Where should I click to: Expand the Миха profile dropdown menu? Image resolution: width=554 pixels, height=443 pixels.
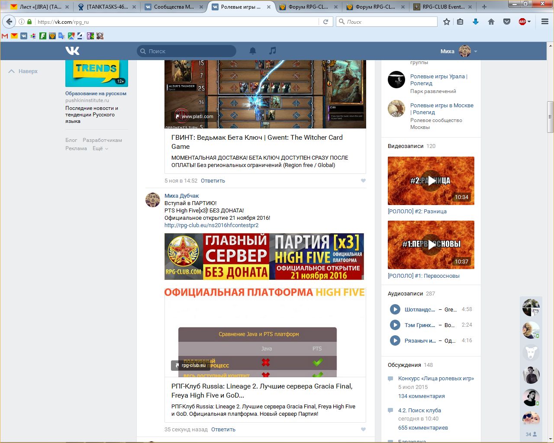click(475, 51)
